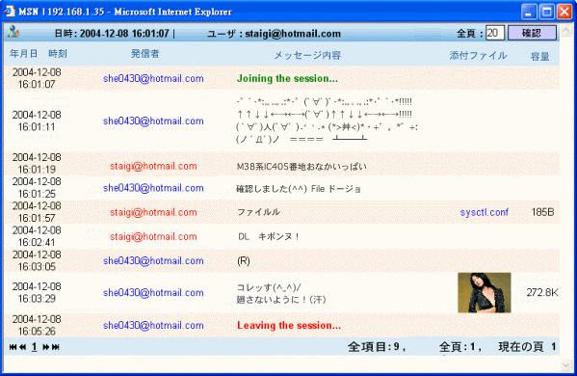Go to the next page arrow
This screenshot has height=376, width=577.
(46, 347)
